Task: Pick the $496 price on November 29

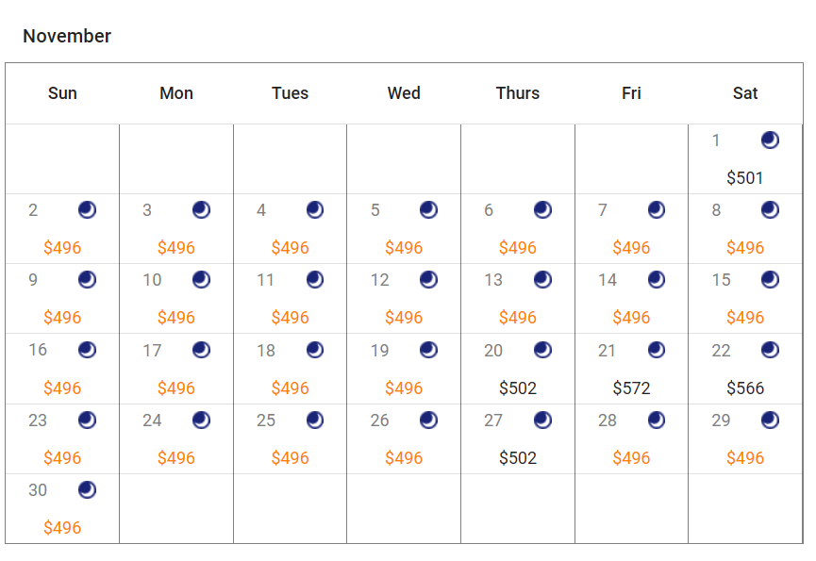Action: click(x=745, y=458)
